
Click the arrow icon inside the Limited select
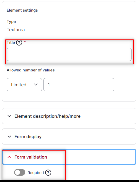36,84
